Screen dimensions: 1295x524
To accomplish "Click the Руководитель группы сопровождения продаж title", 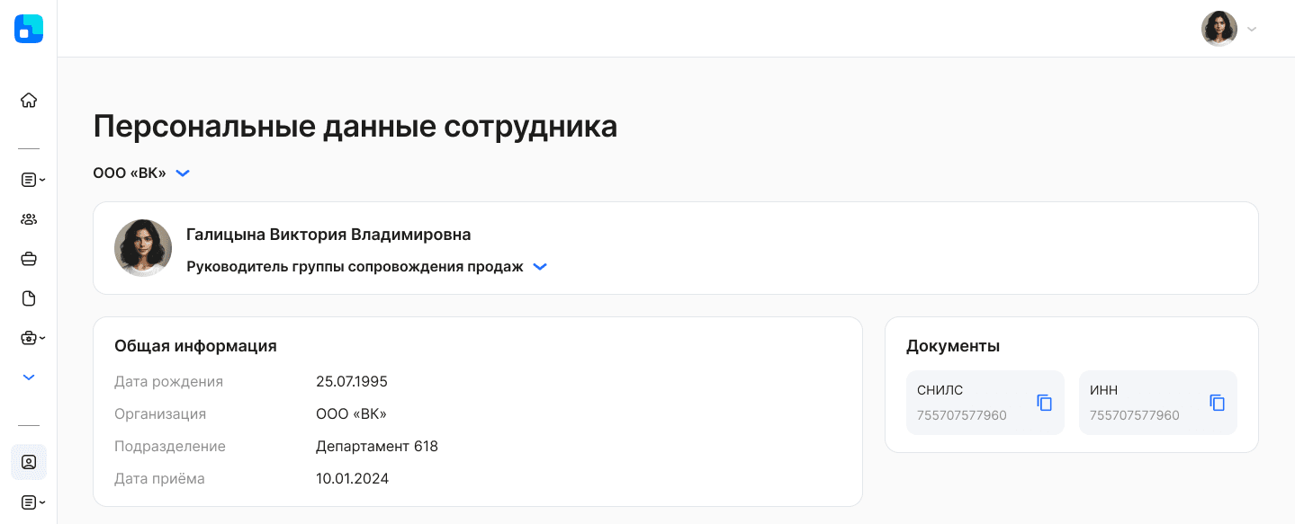I will tap(355, 267).
